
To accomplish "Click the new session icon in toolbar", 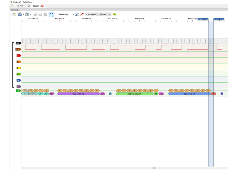I will 14,15.
